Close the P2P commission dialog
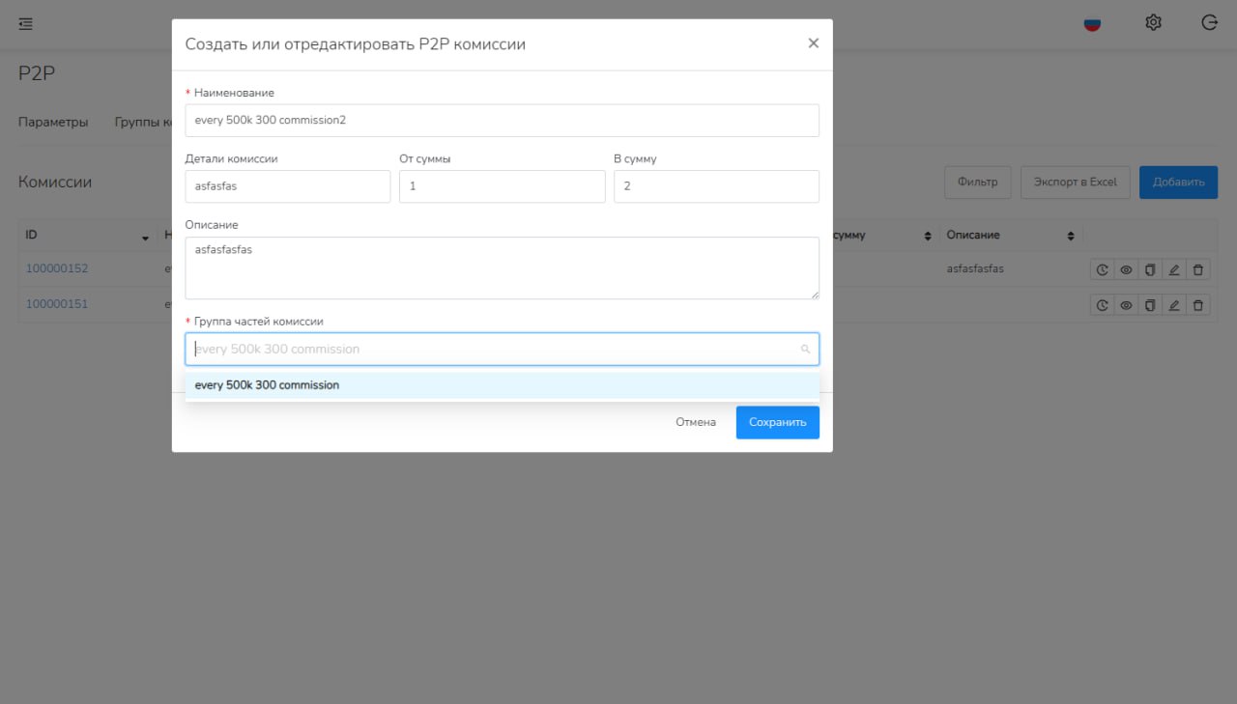The image size is (1237, 704). (x=813, y=43)
